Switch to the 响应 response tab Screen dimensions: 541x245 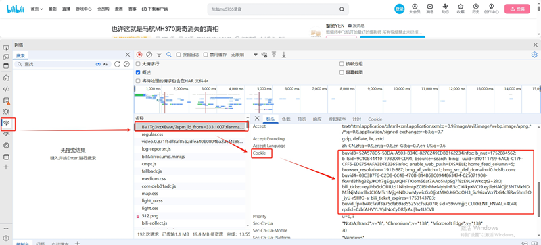pyautogui.click(x=317, y=119)
